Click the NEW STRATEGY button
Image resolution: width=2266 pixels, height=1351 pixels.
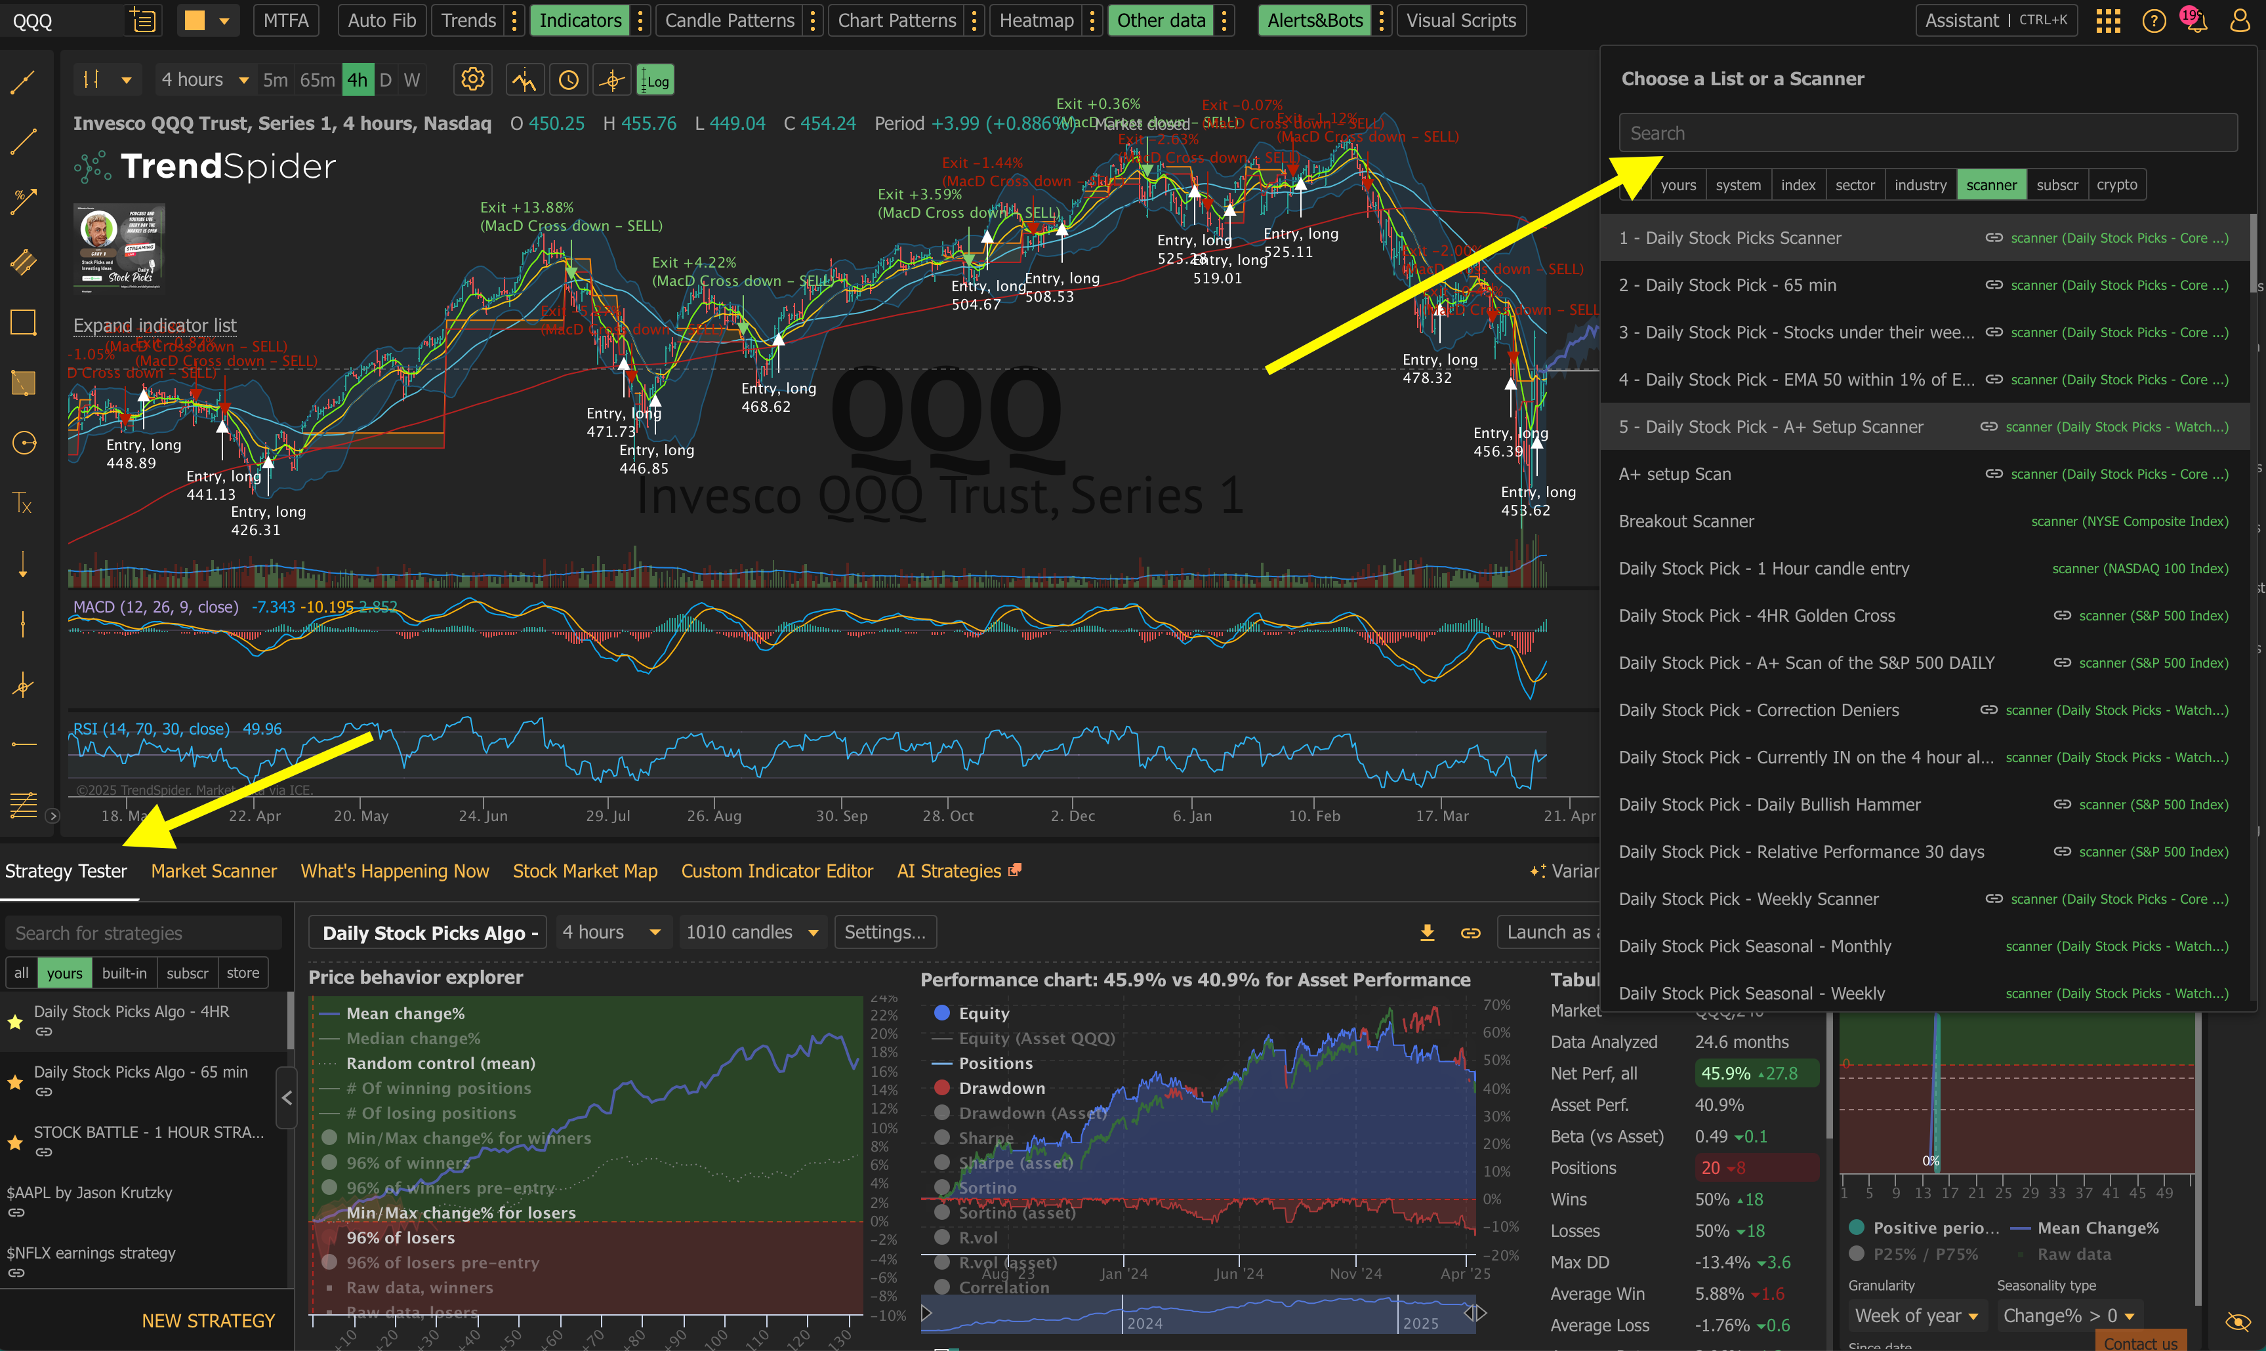click(x=207, y=1321)
